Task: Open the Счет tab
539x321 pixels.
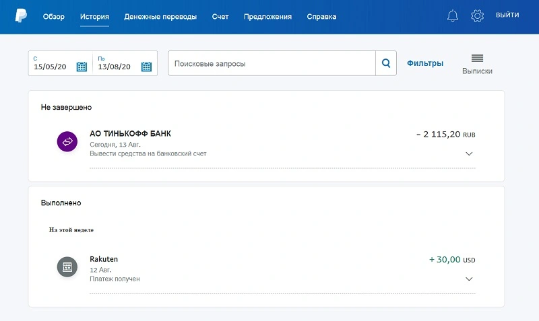Action: coord(220,16)
